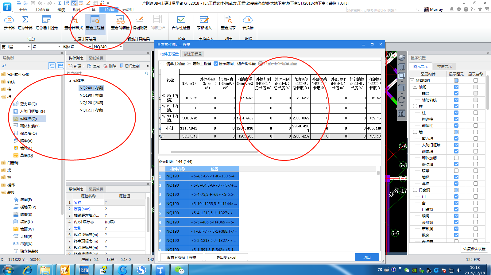Collapse 轴线 group in layer list
This screenshot has width=491, height=275.
pos(415,87)
